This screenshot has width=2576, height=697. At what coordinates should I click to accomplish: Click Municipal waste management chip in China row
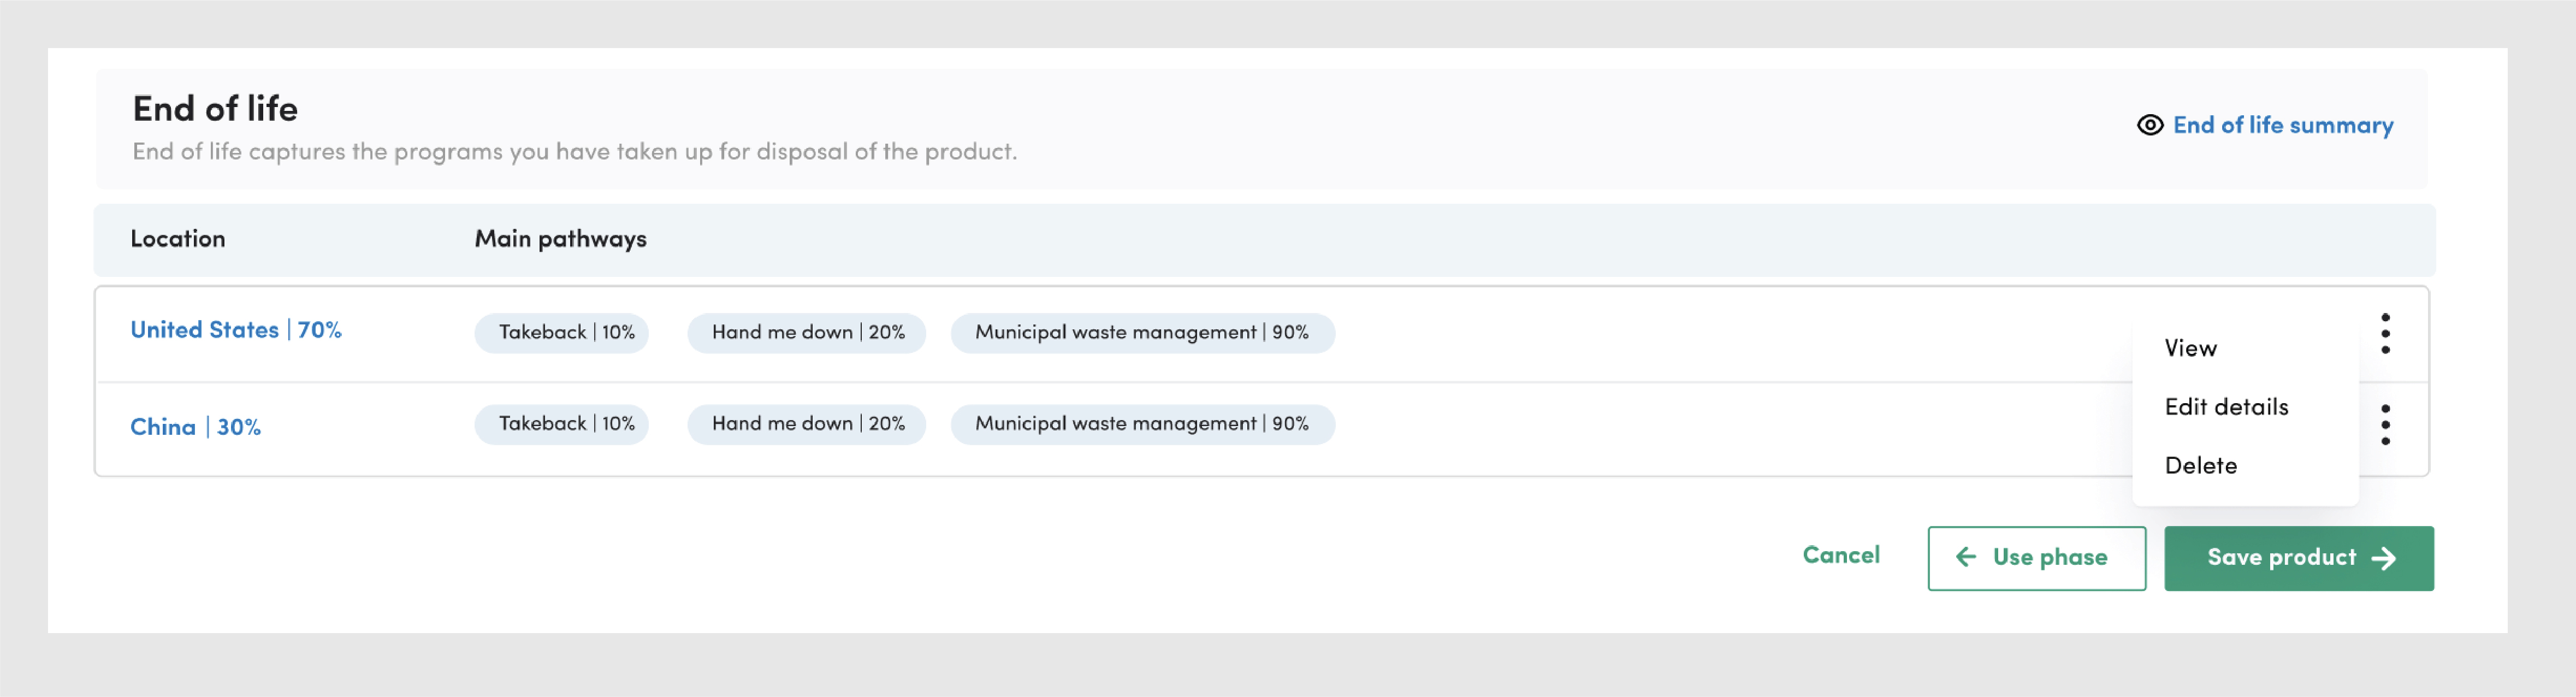1142,424
